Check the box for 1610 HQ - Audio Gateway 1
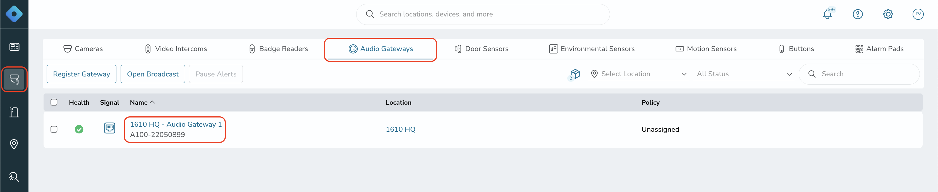The width and height of the screenshot is (938, 192). (54, 129)
